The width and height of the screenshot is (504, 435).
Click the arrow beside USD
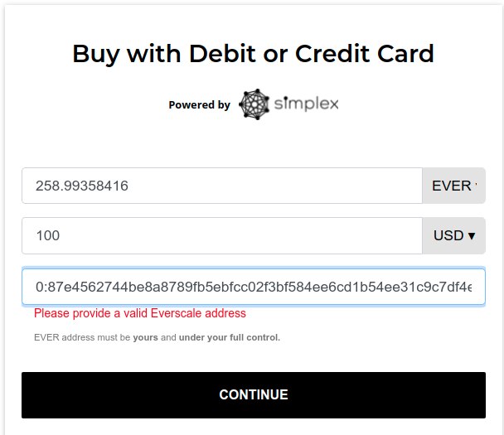[x=472, y=236]
